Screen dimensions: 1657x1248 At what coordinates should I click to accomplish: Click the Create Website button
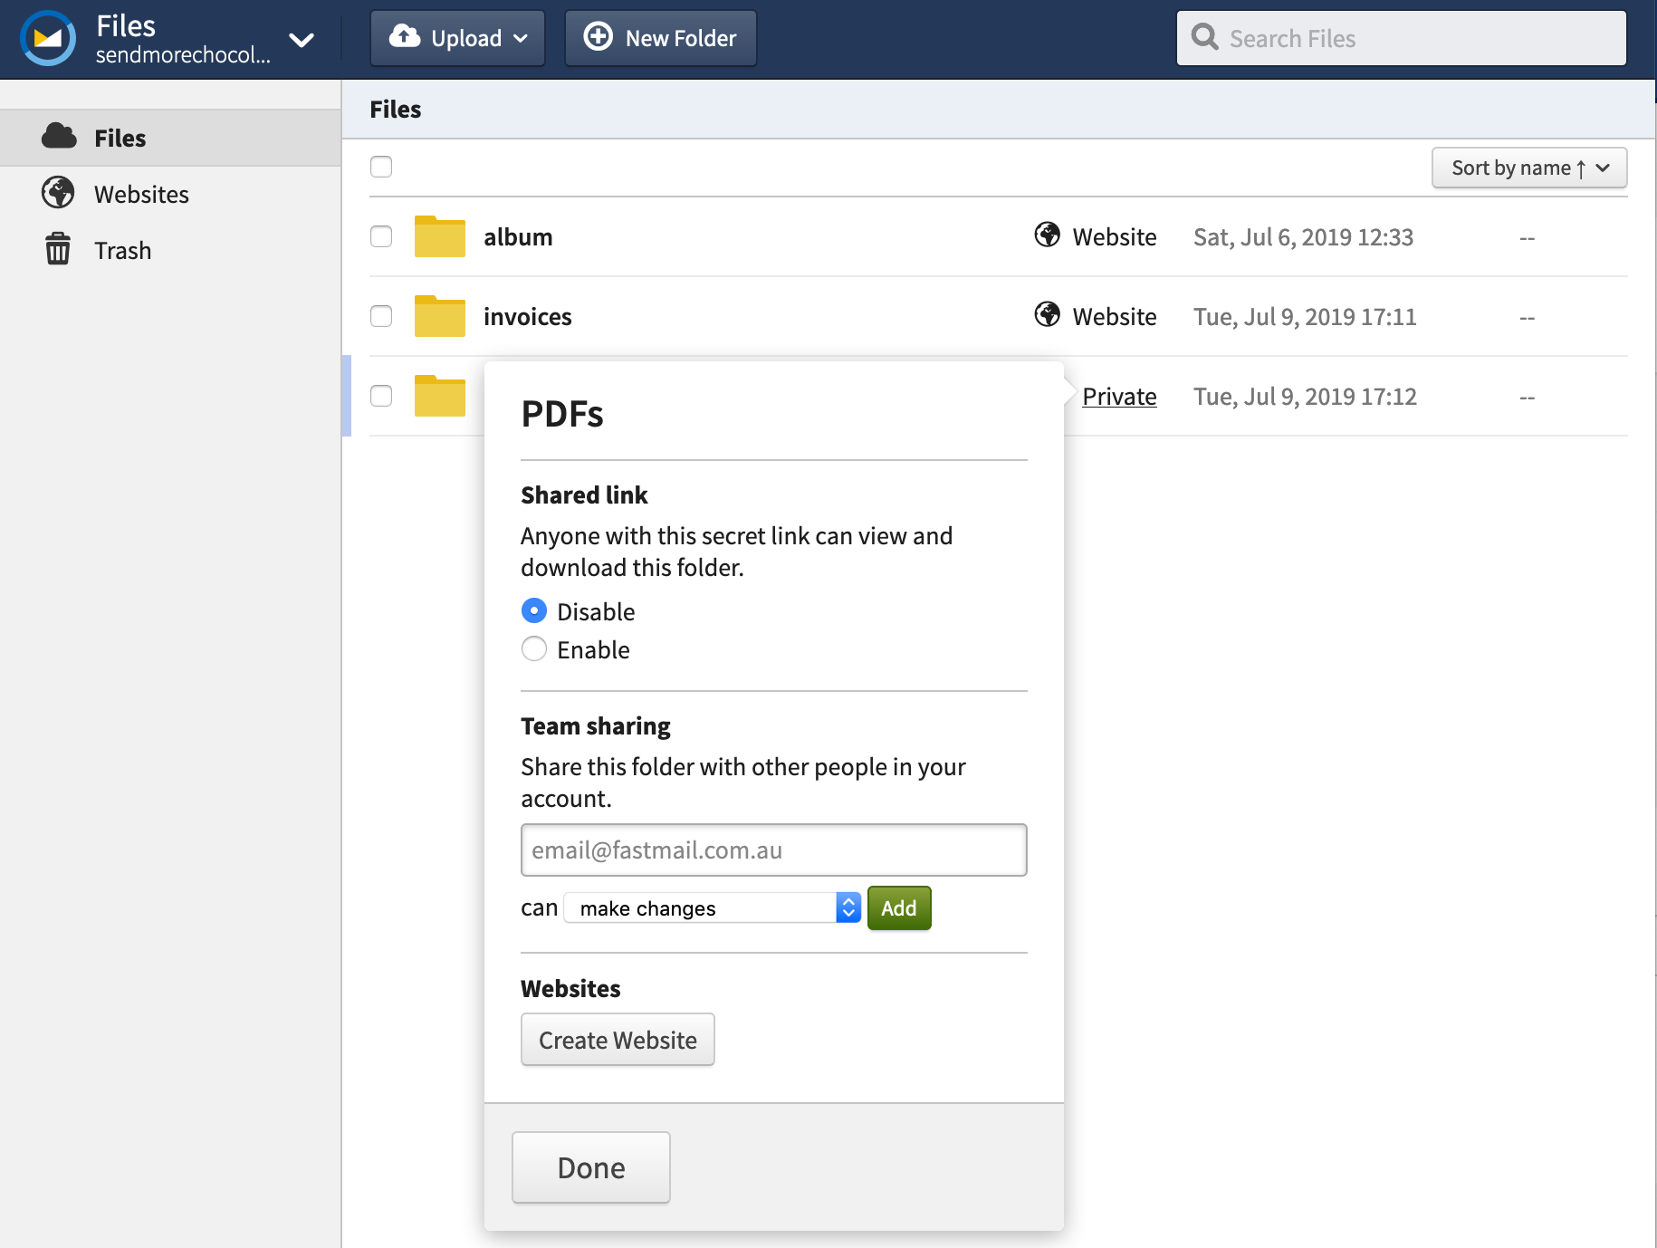618,1040
